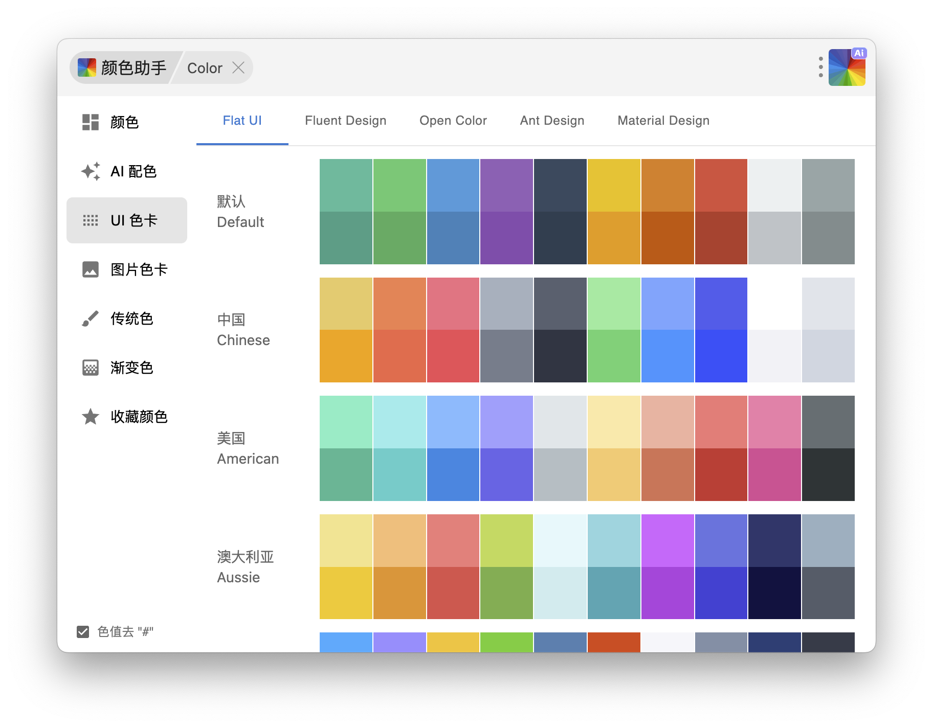This screenshot has width=933, height=728.
Task: Pick the deep navy swatch in Aussie bottom row
Action: (774, 593)
